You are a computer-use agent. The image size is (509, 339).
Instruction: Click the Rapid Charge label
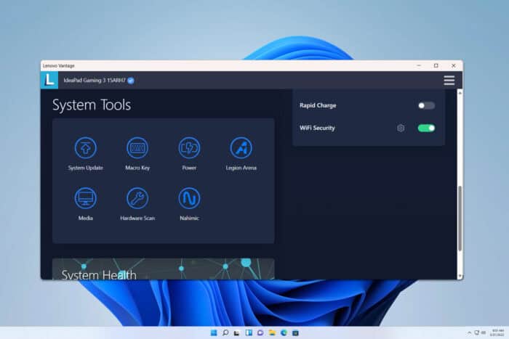tap(318, 106)
